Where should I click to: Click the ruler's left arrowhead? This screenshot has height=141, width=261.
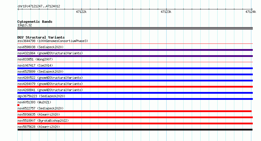point(18,9)
